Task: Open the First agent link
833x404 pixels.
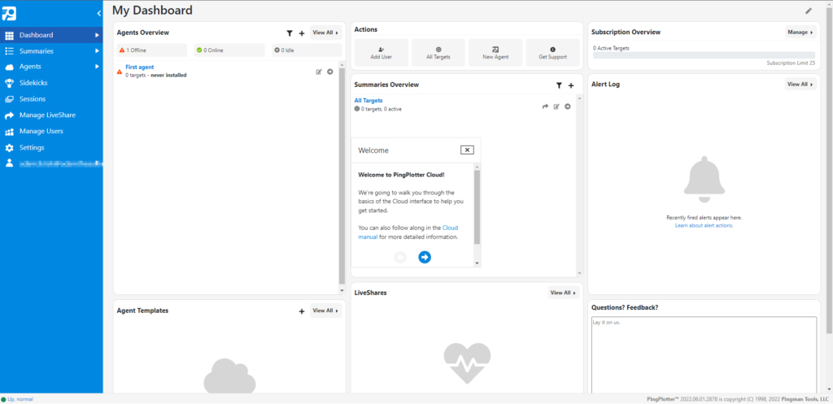Action: tap(140, 67)
